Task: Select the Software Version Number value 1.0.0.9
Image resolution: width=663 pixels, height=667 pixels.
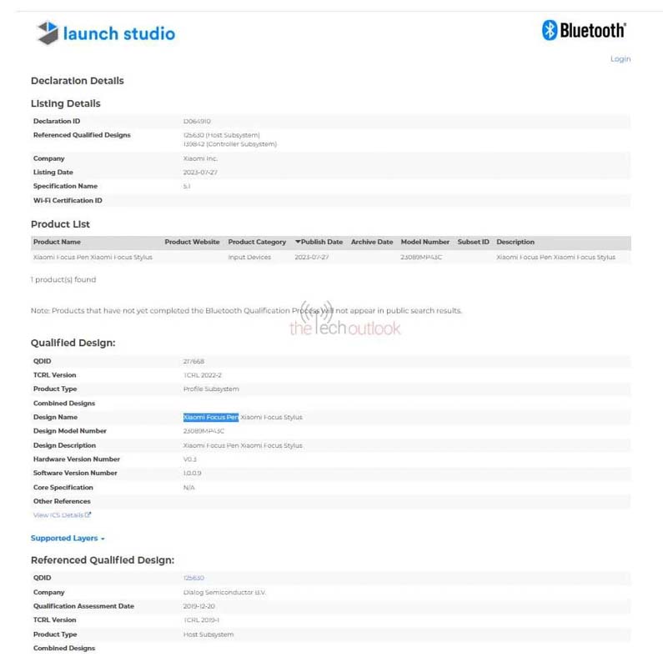Action: click(193, 473)
